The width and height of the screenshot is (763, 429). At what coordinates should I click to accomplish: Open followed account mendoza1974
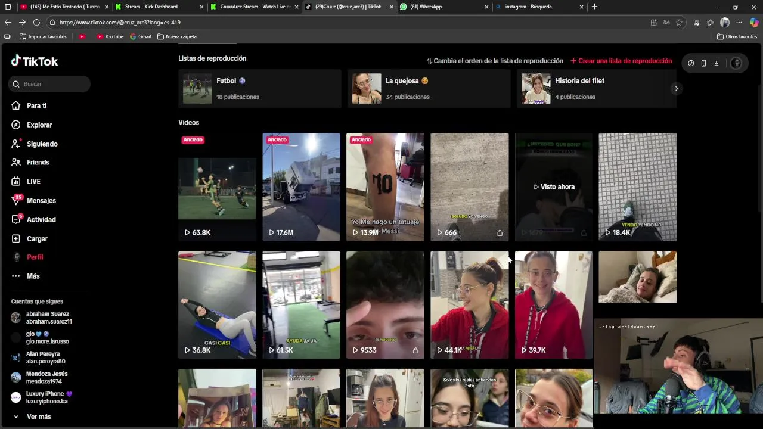(x=40, y=378)
